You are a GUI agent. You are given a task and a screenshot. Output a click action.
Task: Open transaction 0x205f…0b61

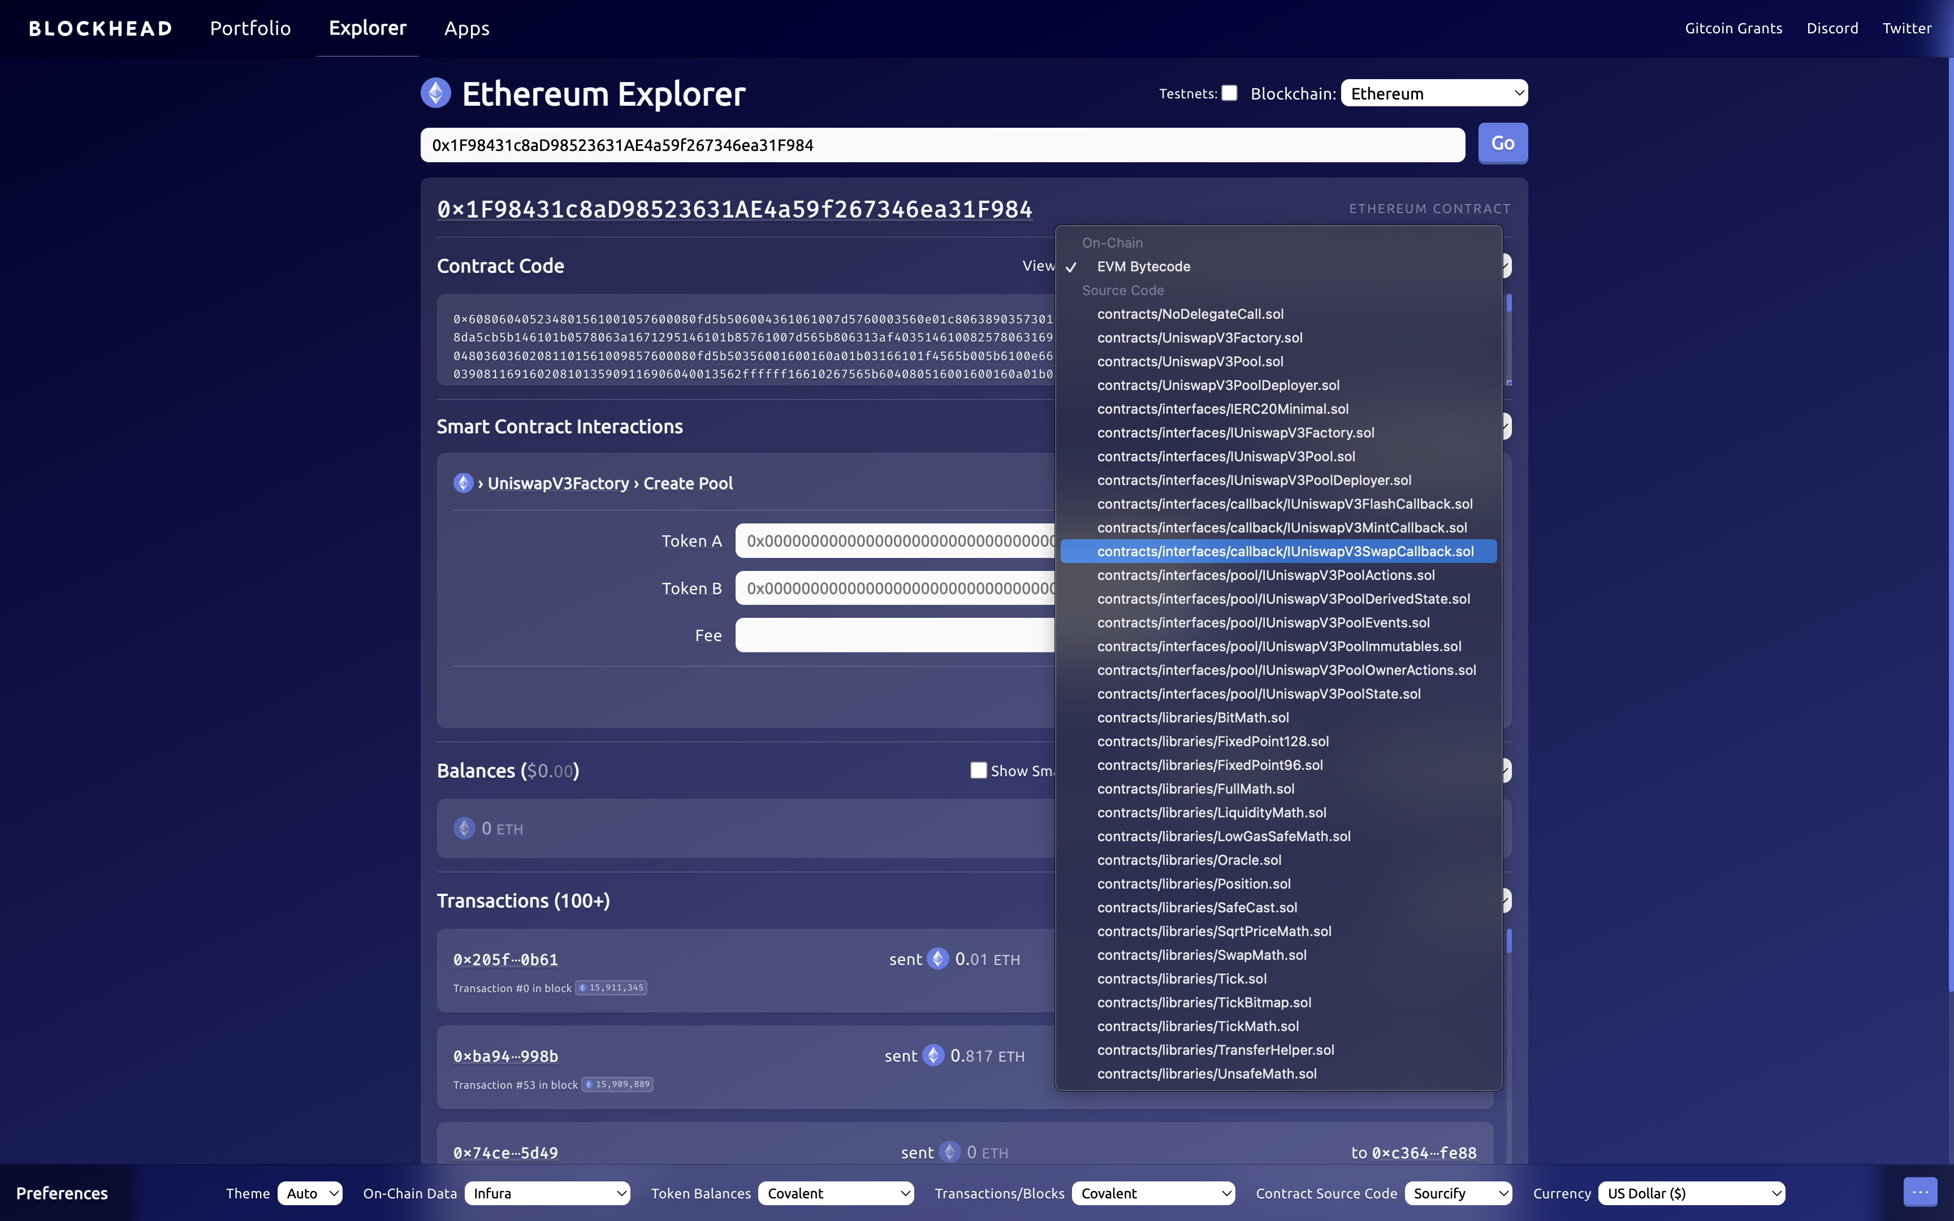point(505,959)
